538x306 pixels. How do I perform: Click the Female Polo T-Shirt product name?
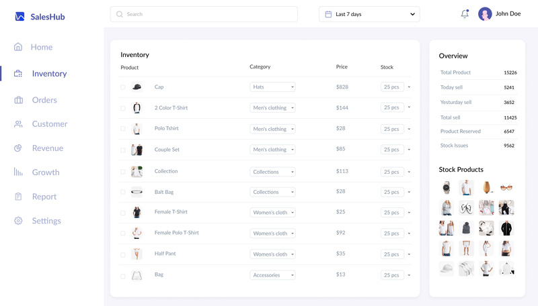click(177, 233)
